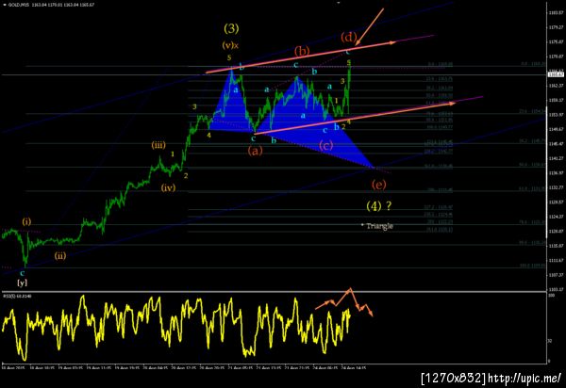
Task: Select the orange (i) wave label
Action: tap(26, 221)
